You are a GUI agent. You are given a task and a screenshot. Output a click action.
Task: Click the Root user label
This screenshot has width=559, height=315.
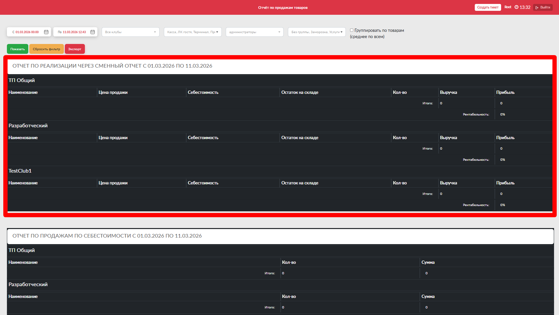click(x=508, y=7)
